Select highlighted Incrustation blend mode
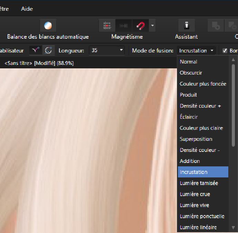 coord(203,172)
